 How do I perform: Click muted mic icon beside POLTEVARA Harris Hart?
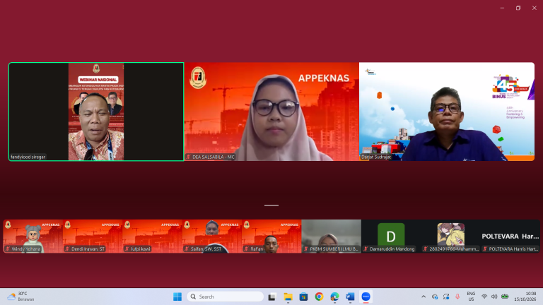[x=485, y=249]
